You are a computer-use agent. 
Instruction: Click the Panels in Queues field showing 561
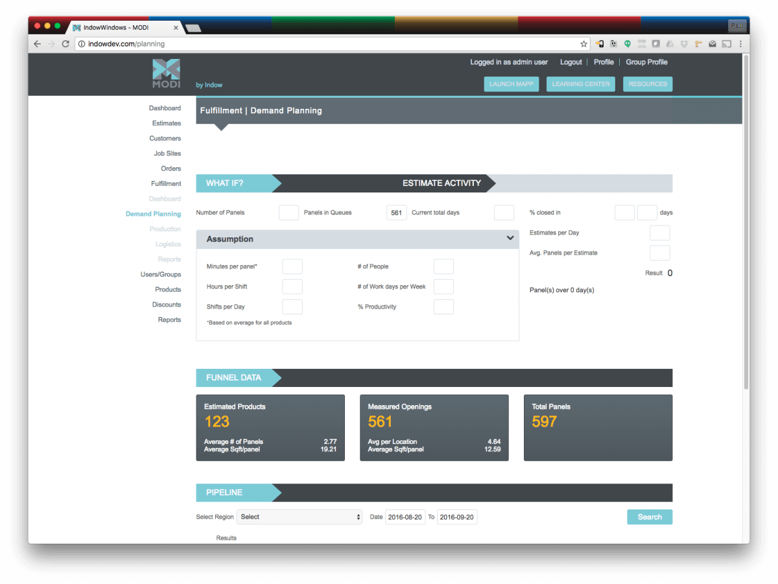[x=396, y=212]
